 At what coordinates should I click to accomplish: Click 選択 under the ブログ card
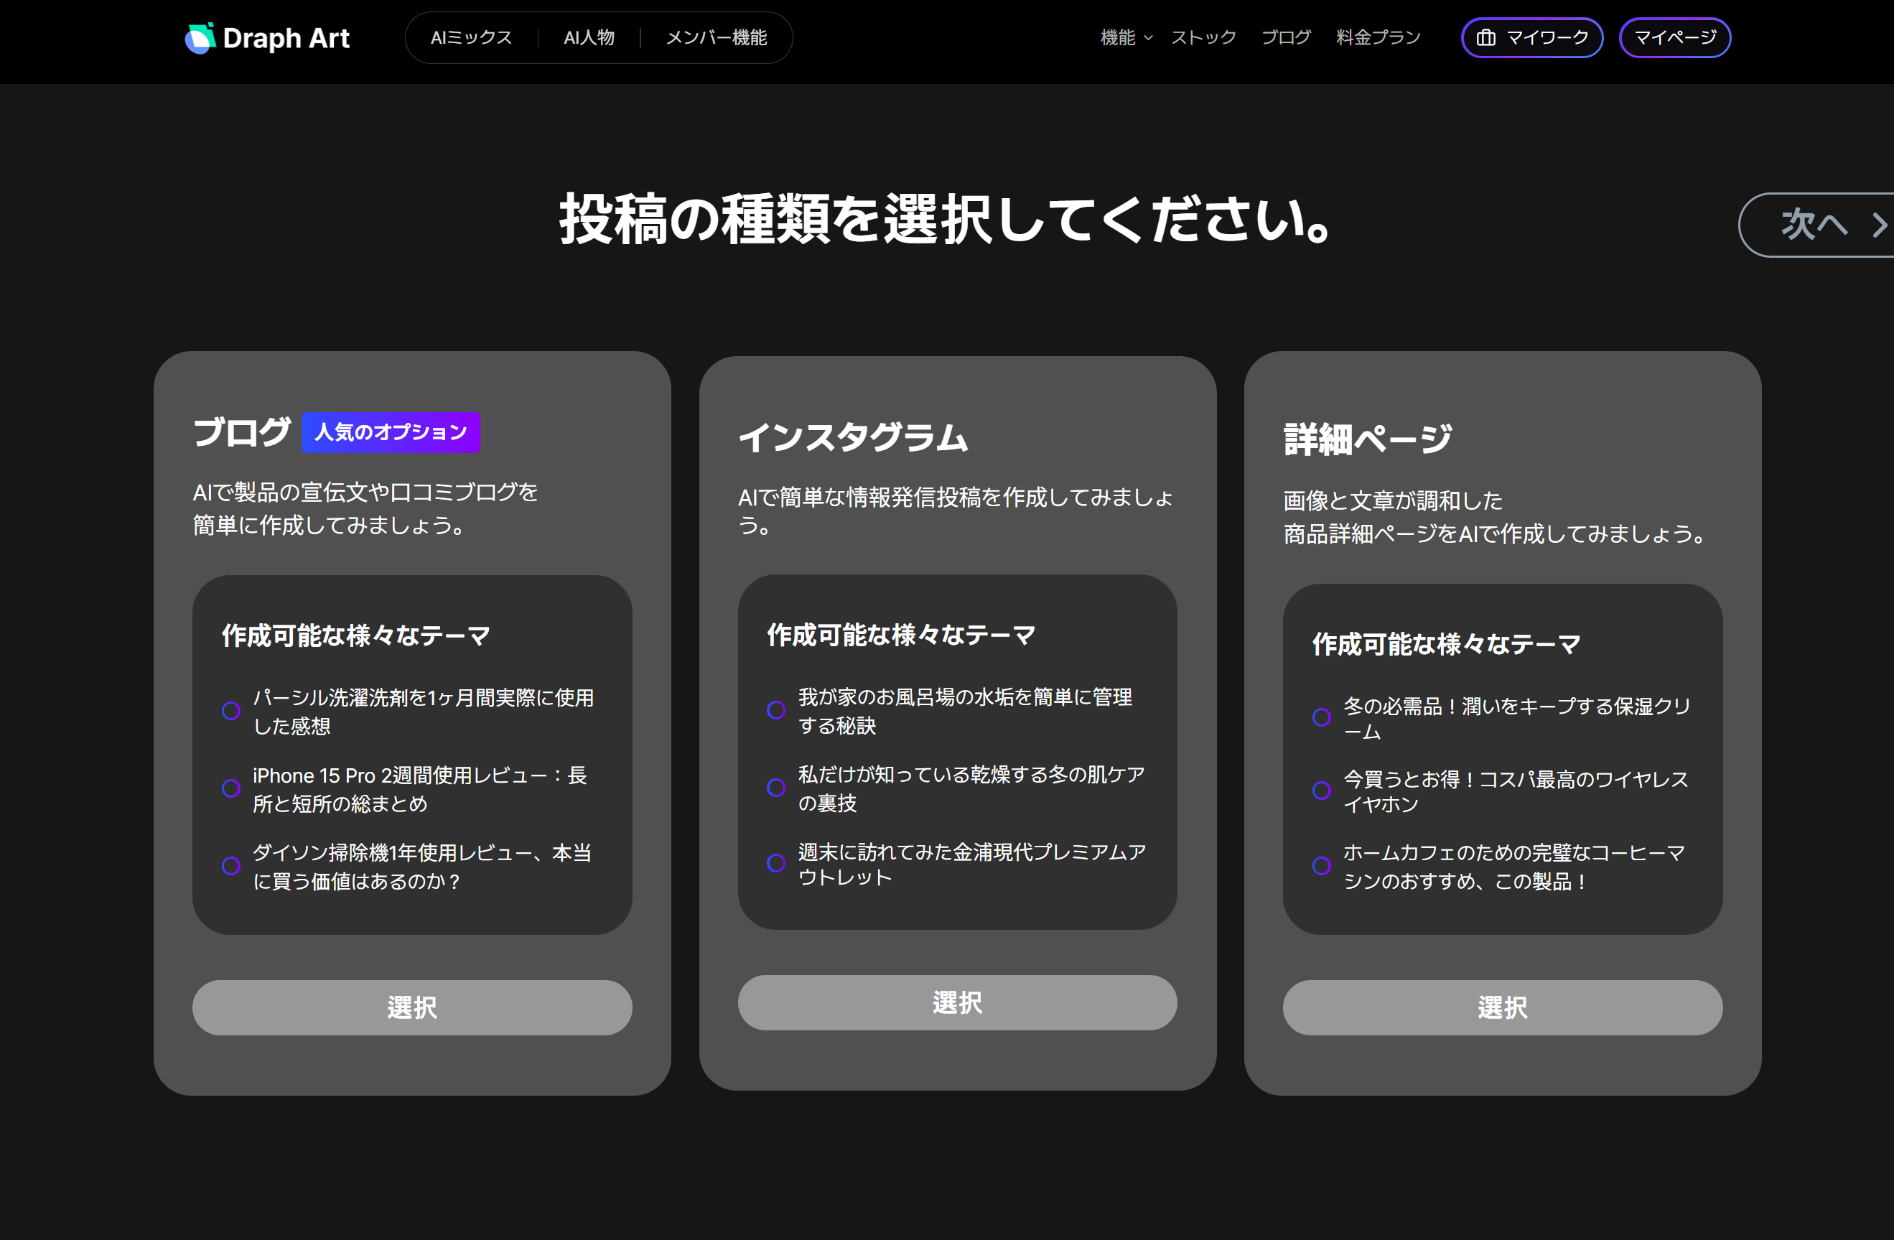411,1007
